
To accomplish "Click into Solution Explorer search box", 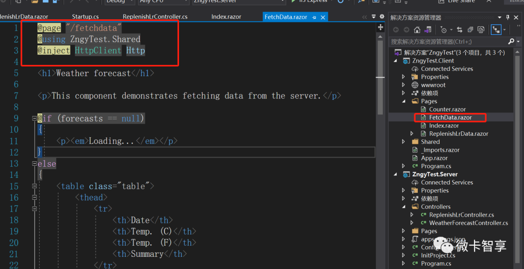I will click(x=448, y=41).
